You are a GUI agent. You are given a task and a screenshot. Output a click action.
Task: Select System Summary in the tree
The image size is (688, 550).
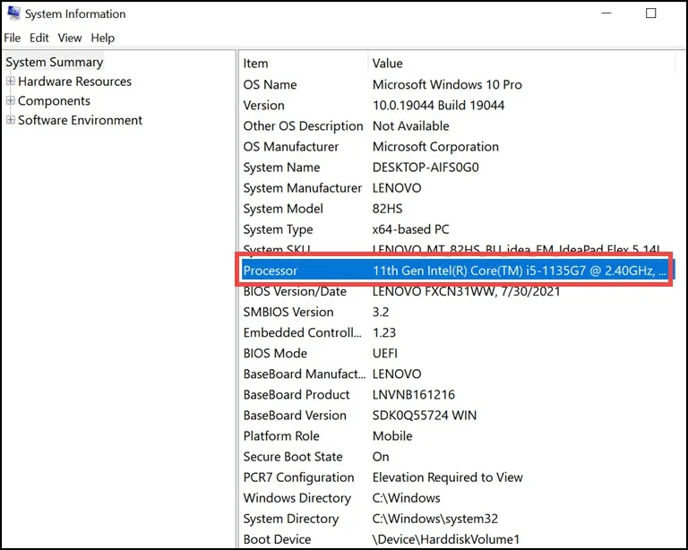[x=55, y=63]
